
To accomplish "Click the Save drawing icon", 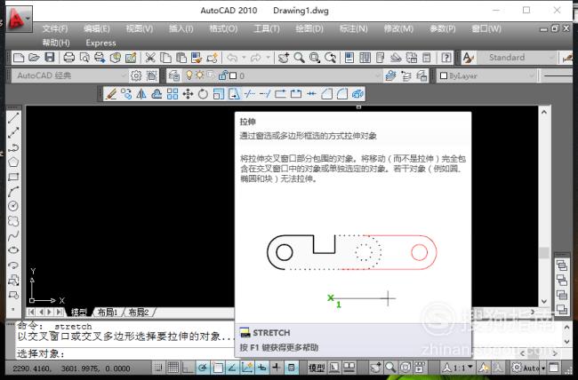I will click(x=50, y=58).
